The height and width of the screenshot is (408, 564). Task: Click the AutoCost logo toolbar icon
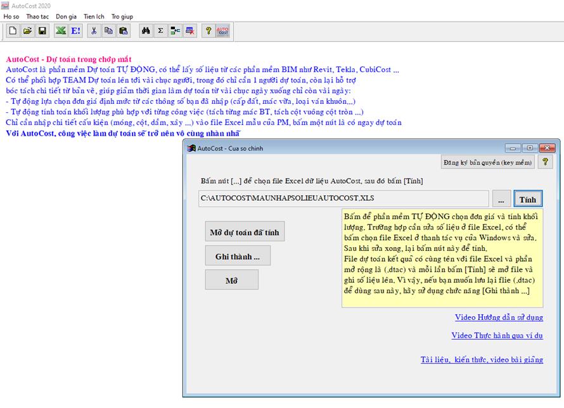[222, 30]
